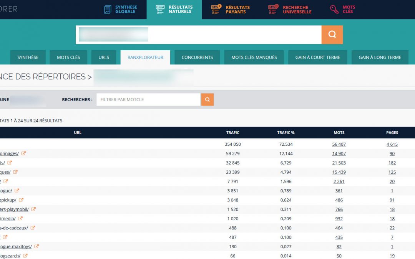Click the 354 050 traffic value
This screenshot has height=259, width=415.
point(232,144)
